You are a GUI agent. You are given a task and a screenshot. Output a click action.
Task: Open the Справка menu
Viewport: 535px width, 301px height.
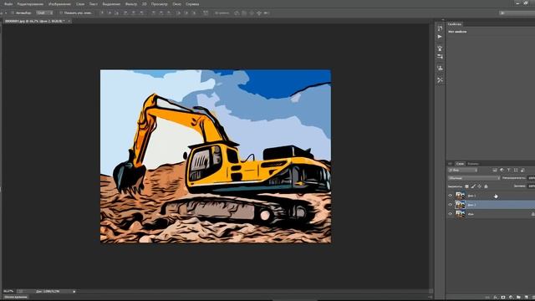(192, 4)
